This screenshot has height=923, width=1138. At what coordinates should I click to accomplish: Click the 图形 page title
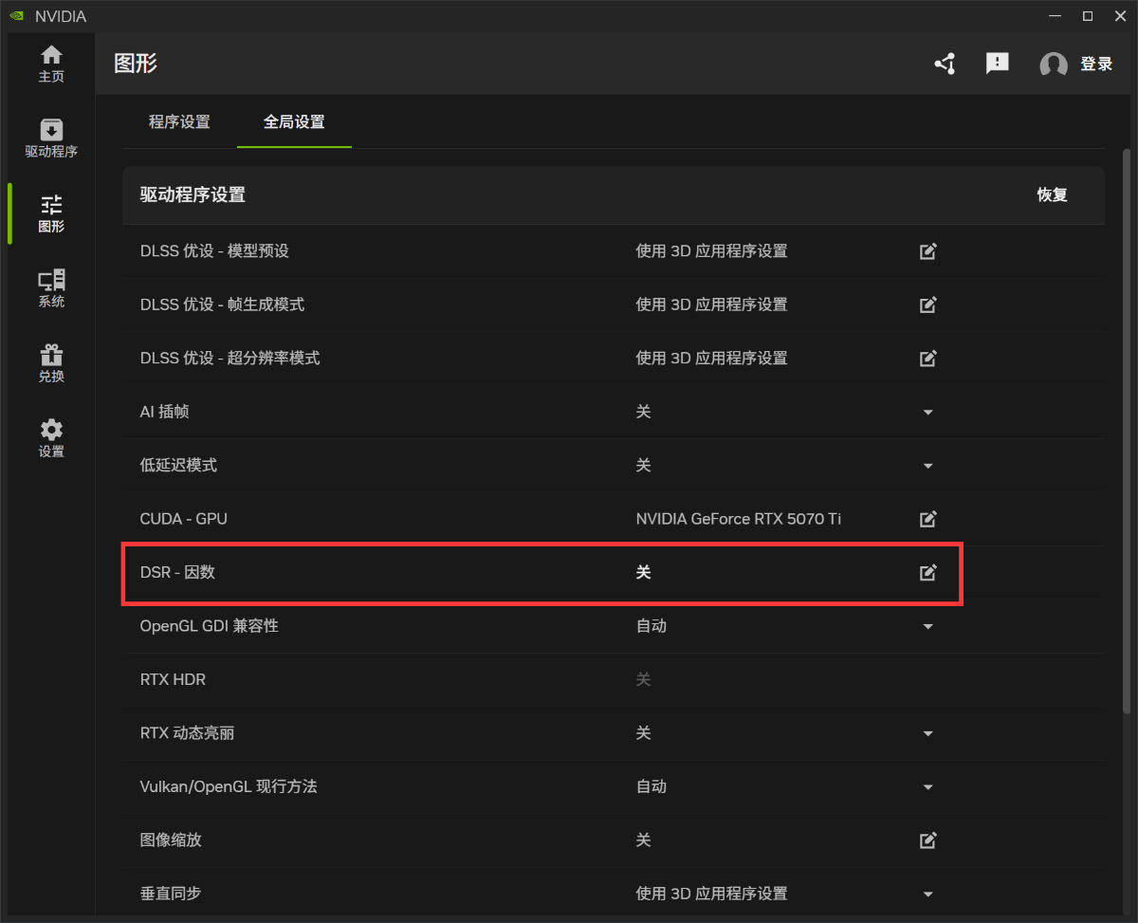point(136,64)
